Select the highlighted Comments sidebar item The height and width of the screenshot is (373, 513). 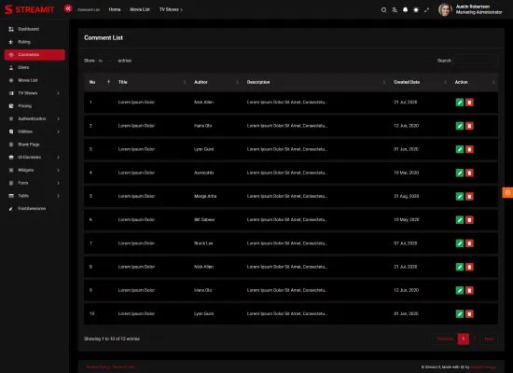[35, 55]
